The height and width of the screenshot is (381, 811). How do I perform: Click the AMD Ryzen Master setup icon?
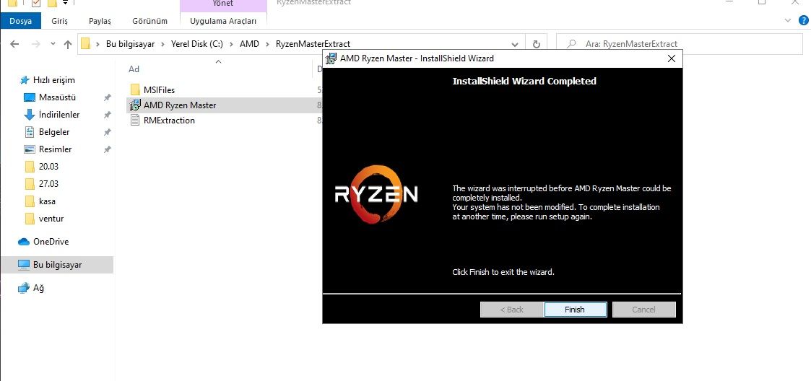tap(135, 105)
